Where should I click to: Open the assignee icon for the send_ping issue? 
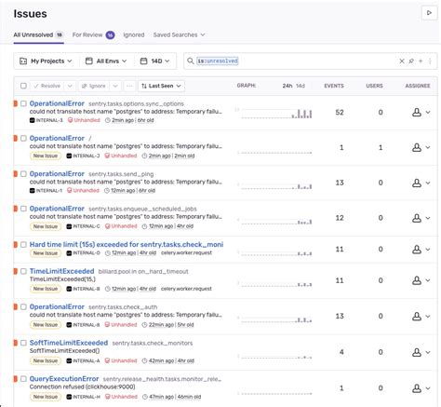[x=417, y=183]
